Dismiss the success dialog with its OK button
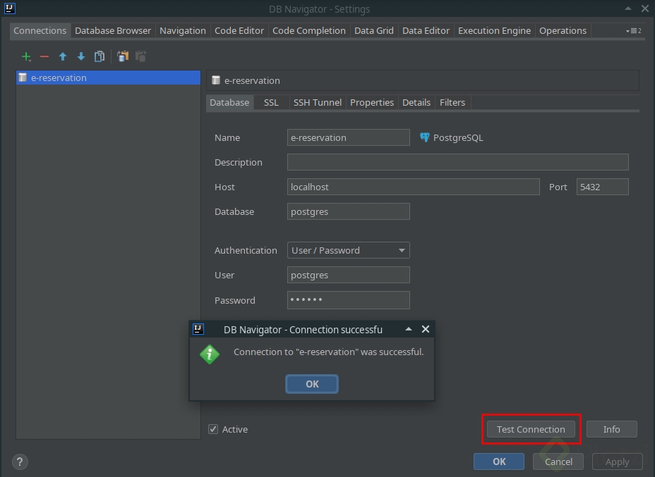This screenshot has height=477, width=655. pyautogui.click(x=312, y=384)
